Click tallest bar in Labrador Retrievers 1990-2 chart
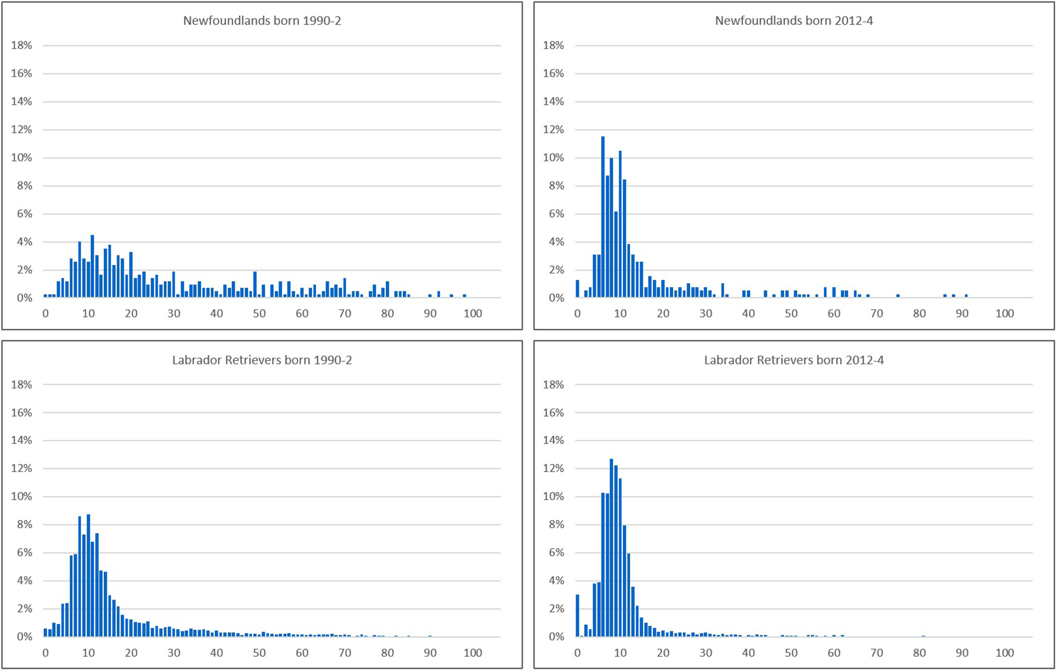1057x671 pixels. 88,575
